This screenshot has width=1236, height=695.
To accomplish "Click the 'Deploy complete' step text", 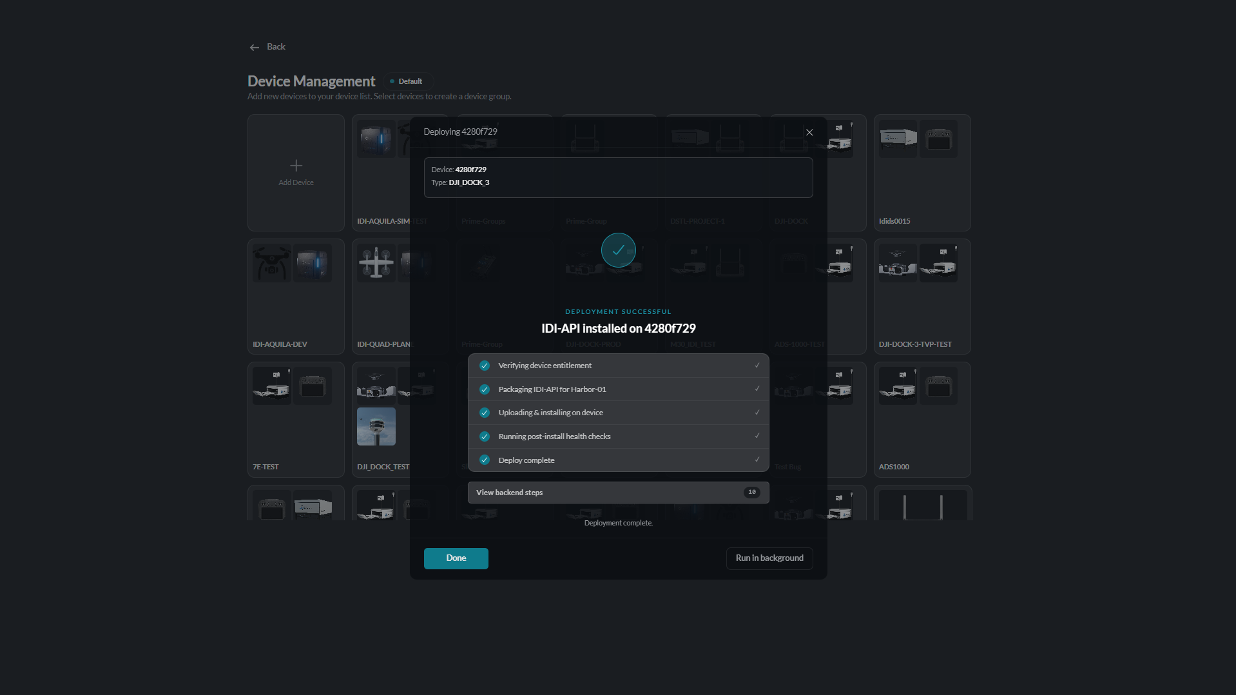I will pos(526,460).
